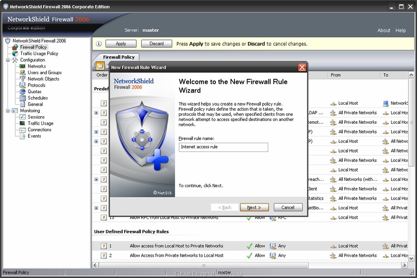Open the Networks item in Configuration
The width and height of the screenshot is (417, 278).
click(x=37, y=66)
